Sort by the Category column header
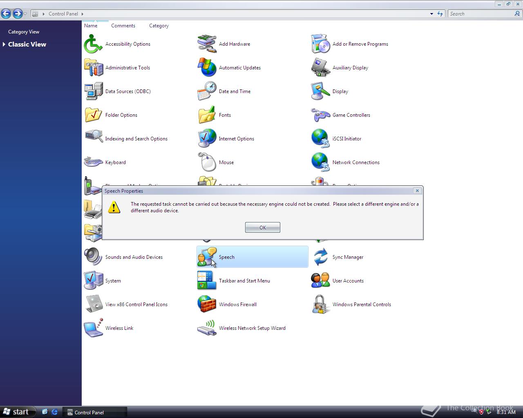523x418 pixels. pyautogui.click(x=159, y=26)
